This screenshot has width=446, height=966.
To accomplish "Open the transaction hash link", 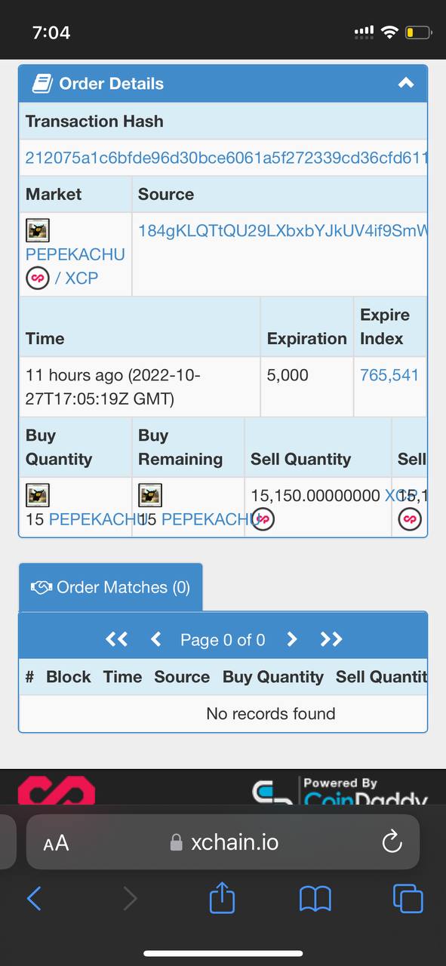I will coord(226,158).
